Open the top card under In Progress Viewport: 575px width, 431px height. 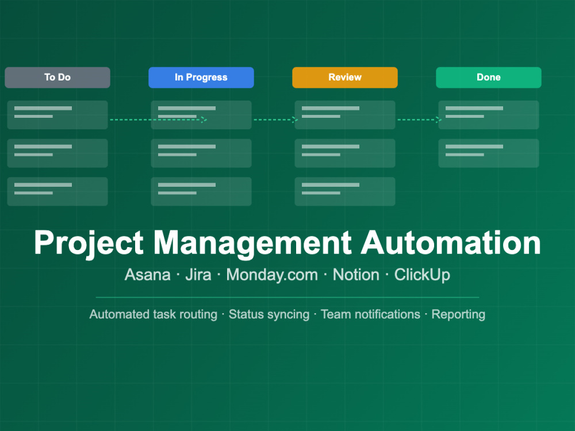coord(201,115)
